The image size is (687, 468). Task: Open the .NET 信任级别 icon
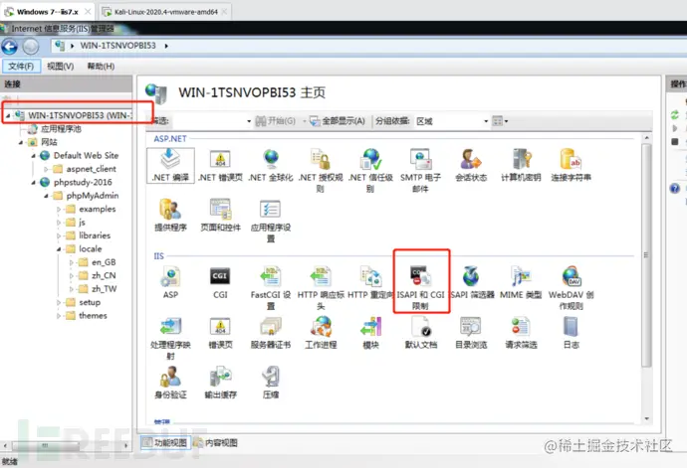(370, 171)
